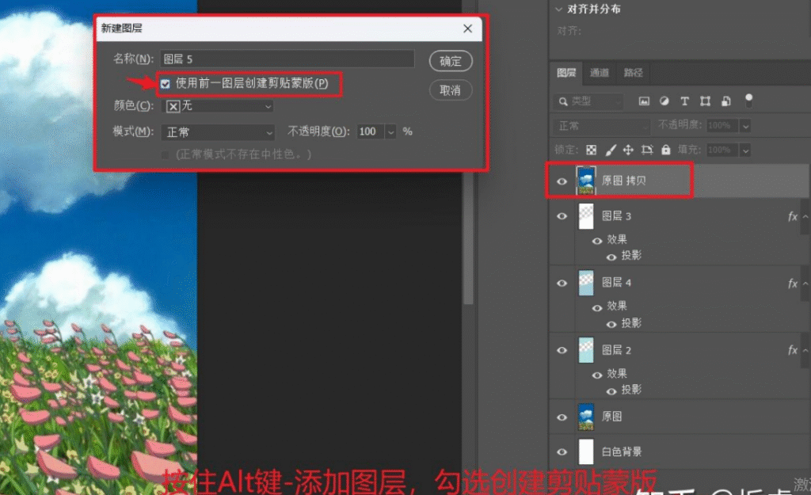Click search magnifier in layer filter
Image resolution: width=811 pixels, height=495 pixels.
(x=563, y=101)
